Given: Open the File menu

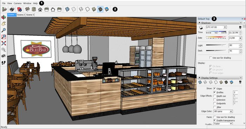Looking at the screenshot, I should click(x=4, y=3).
